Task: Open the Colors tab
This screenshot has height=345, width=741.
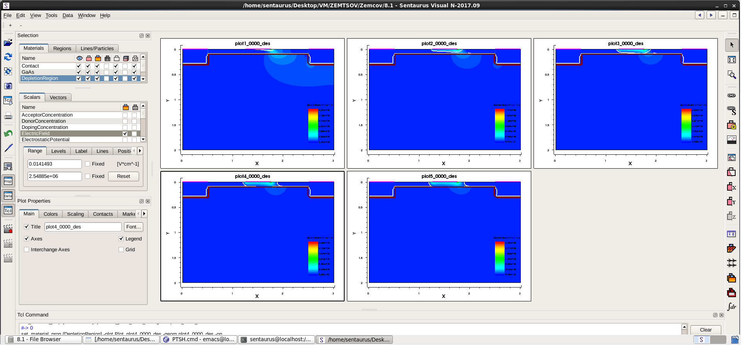Action: 51,214
